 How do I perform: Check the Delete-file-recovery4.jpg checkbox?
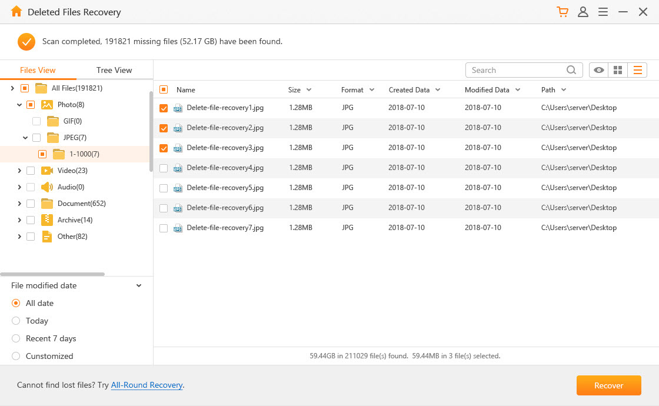pos(164,168)
